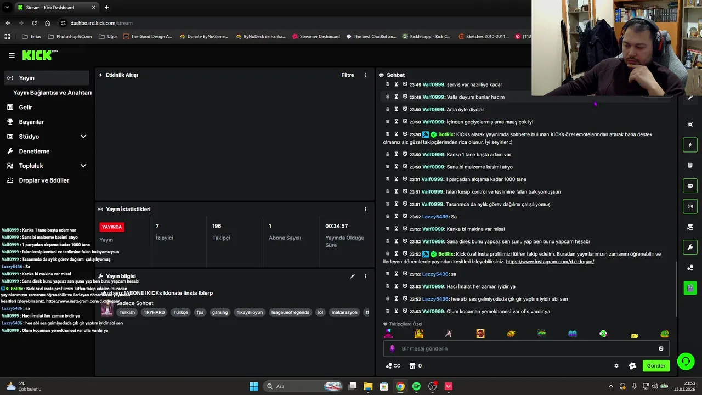Open chat settings gear icon
702x395 pixels.
coord(616,366)
